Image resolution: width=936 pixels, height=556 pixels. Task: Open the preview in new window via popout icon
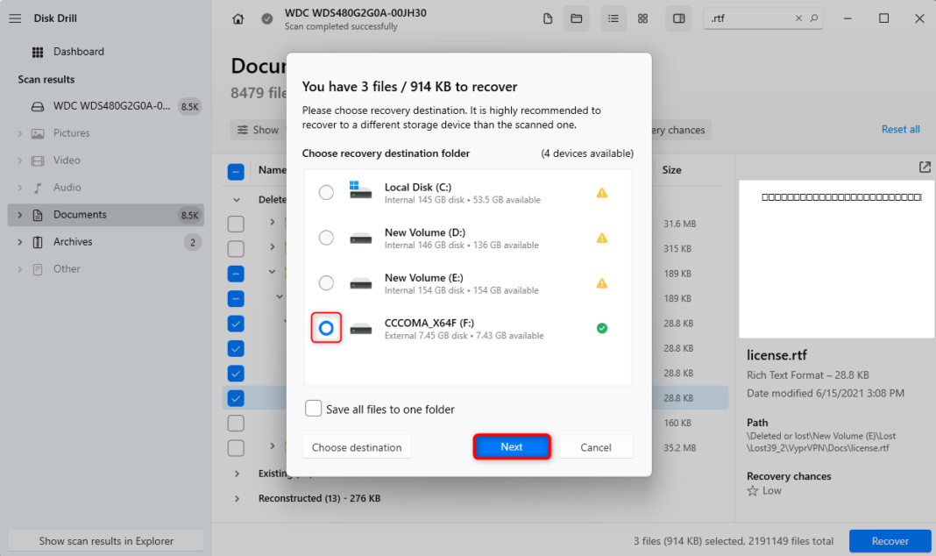[925, 167]
